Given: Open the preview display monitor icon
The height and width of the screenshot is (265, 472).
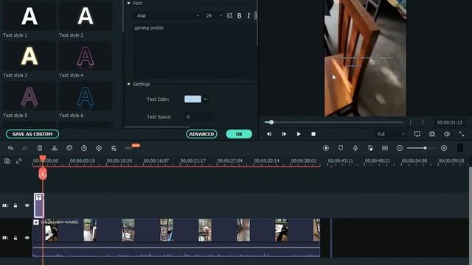Looking at the screenshot, I should pos(417,134).
